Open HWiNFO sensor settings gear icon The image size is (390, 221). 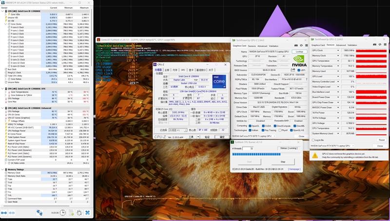(x=79, y=213)
